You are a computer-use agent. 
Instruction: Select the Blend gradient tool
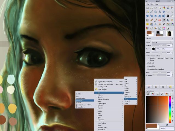(x=147, y=20)
